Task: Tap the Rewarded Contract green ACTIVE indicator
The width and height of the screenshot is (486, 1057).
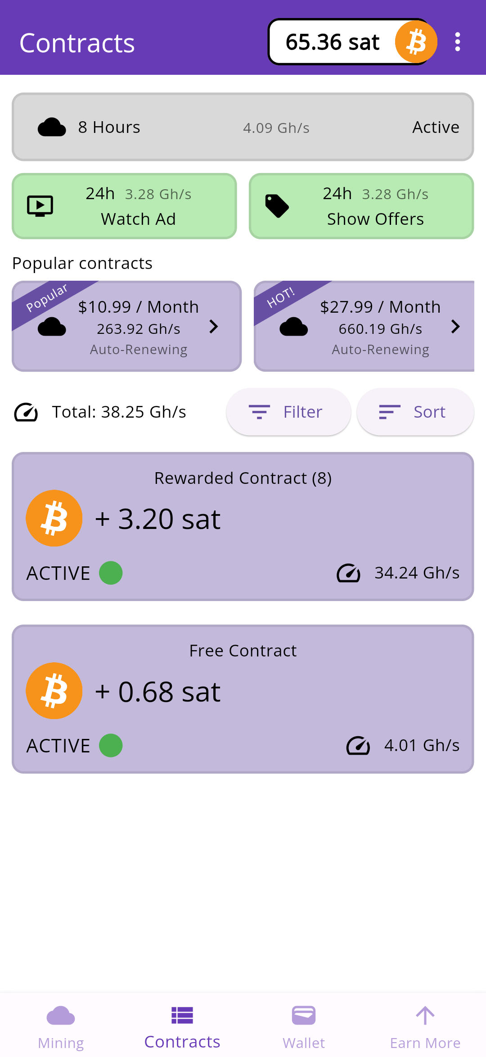Action: pos(111,573)
